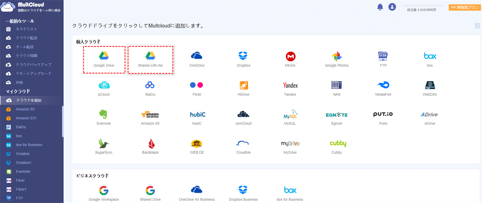Screen dimensions: 482x203
Task: Add ADrive cloud
Action: 430,118
